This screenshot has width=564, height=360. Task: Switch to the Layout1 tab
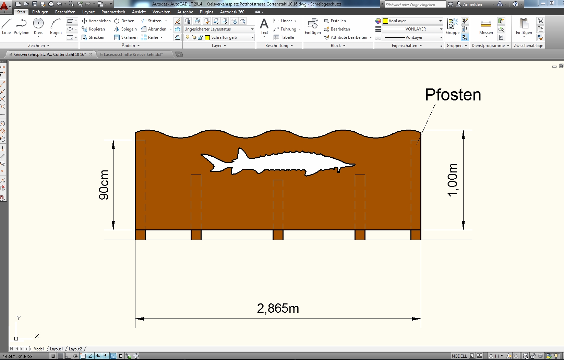(56, 349)
